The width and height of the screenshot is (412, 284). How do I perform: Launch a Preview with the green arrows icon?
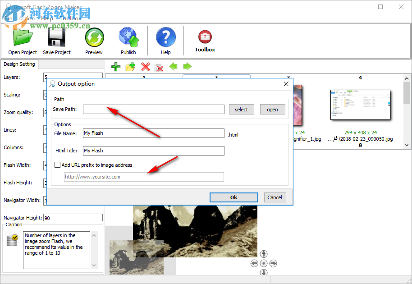point(94,38)
